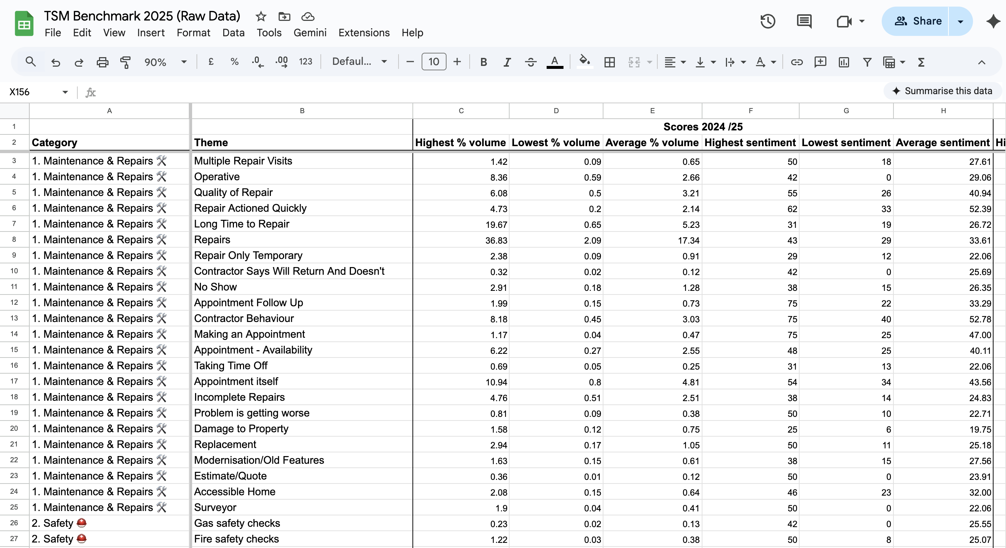The width and height of the screenshot is (1006, 548).
Task: Open the borders tool
Action: click(609, 62)
